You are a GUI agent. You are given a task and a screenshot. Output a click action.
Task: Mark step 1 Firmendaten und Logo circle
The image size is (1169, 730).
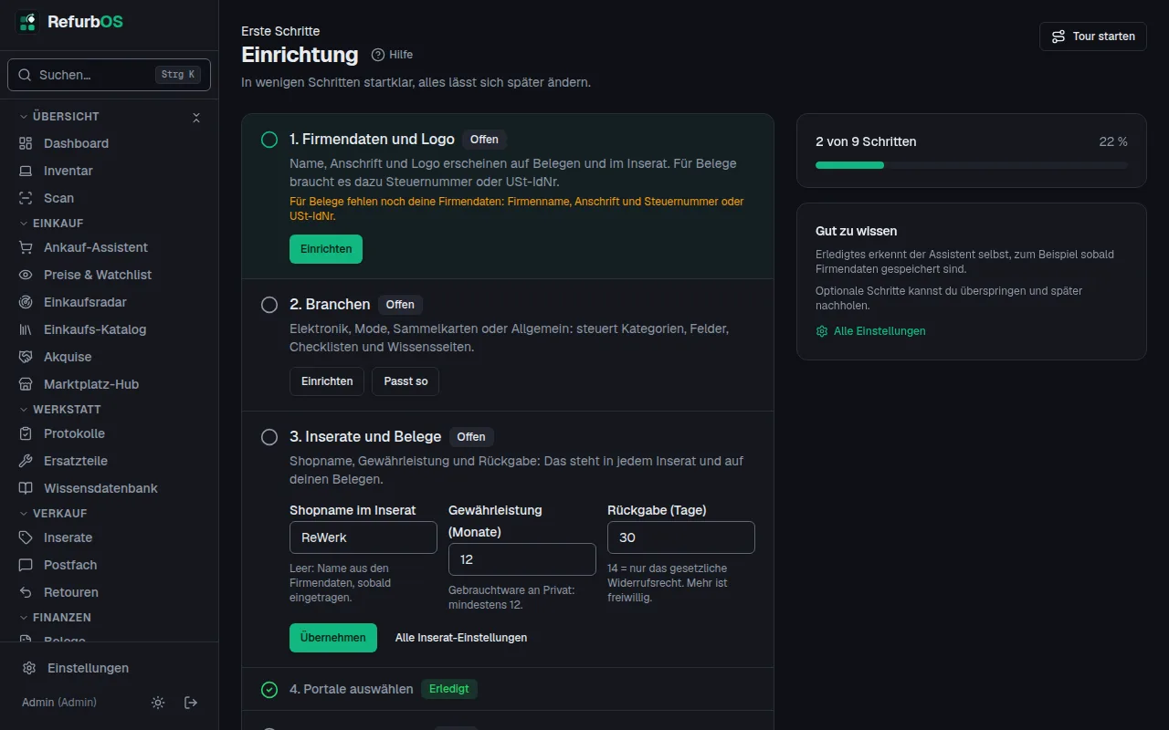pos(269,140)
